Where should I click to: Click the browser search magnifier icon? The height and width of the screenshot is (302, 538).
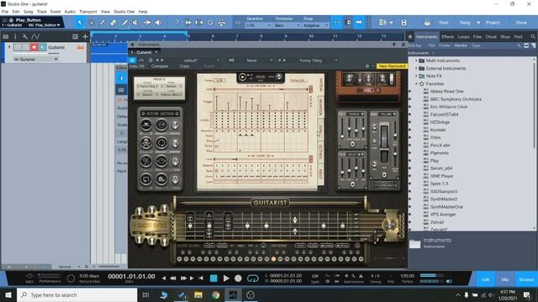pyautogui.click(x=533, y=37)
